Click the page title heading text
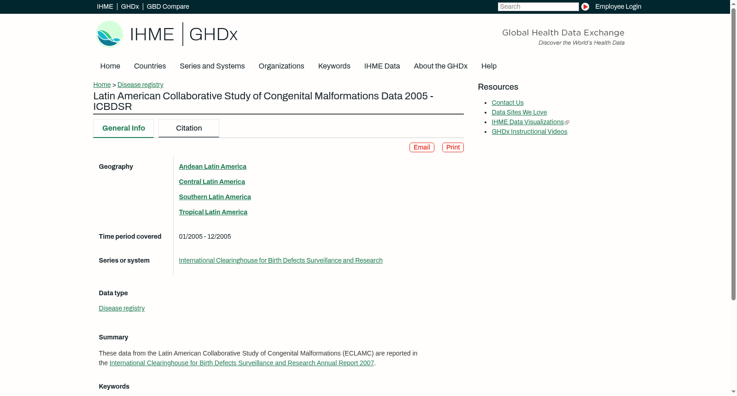This screenshot has width=737, height=396. pos(263,101)
